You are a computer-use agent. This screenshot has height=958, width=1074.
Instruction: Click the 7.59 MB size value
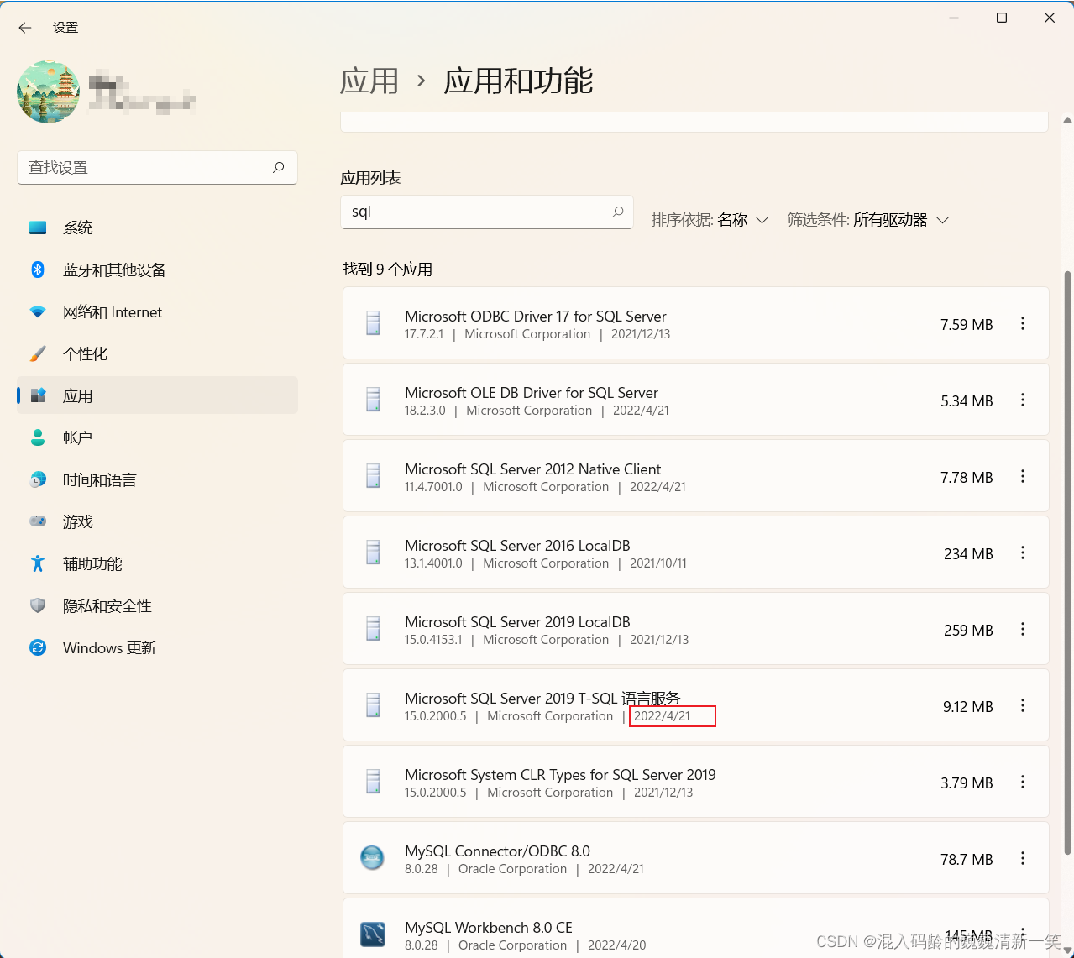coord(967,325)
